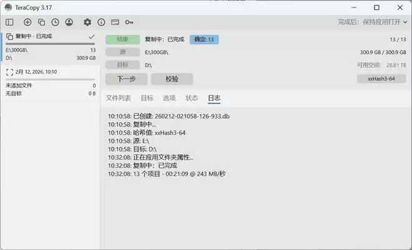412x250 pixels.
Task: Click the 源 source button
Action: [x=122, y=52]
